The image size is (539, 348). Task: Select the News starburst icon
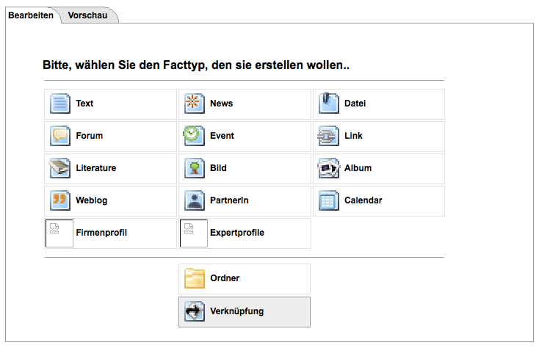[194, 104]
